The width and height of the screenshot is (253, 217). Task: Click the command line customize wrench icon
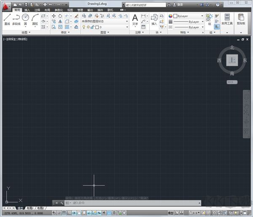coord(62,203)
